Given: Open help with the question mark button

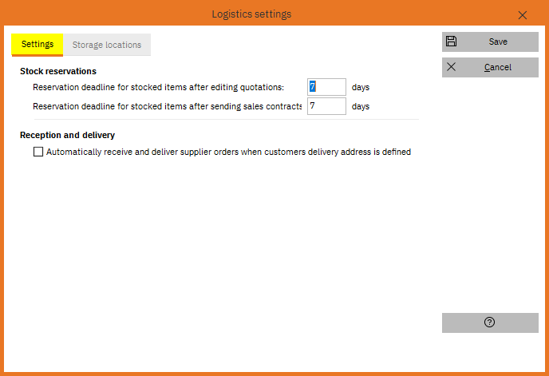Looking at the screenshot, I should 490,323.
